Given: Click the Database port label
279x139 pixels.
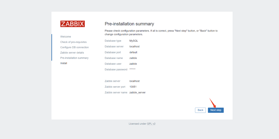Looking at the screenshot, I should [113, 52].
